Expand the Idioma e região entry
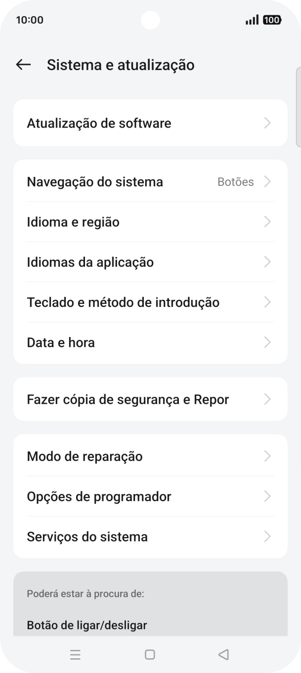The width and height of the screenshot is (301, 673). [x=150, y=222]
